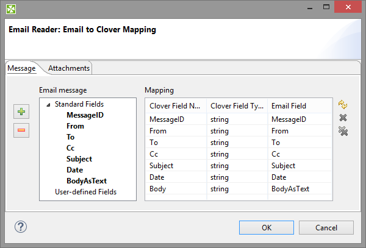Screen dimensions: 366x248
Task: Switch to the Attachments tab
Action: 69,68
